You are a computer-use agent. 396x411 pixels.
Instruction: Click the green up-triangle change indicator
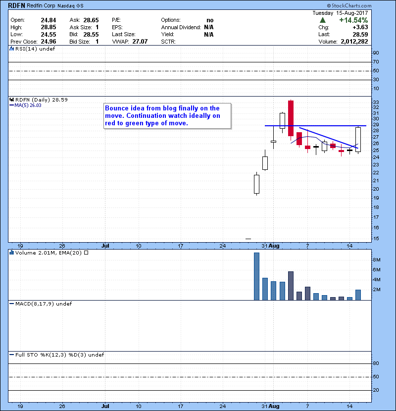[323, 20]
